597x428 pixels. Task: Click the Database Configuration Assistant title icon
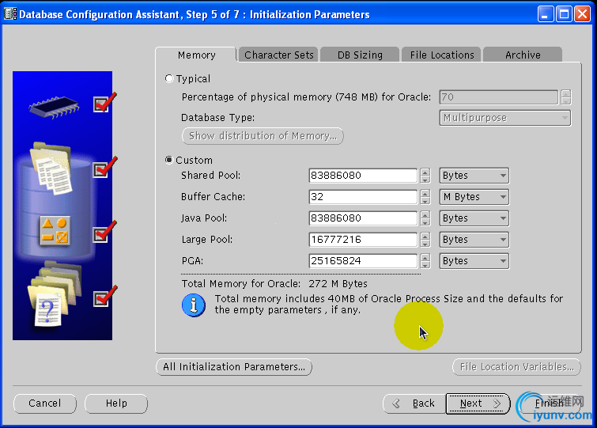coord(10,14)
